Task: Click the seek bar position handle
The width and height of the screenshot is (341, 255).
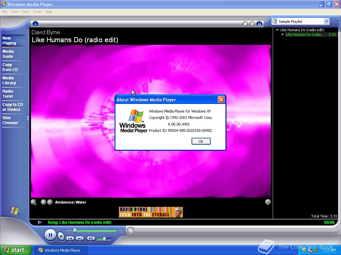Action: tap(75, 230)
